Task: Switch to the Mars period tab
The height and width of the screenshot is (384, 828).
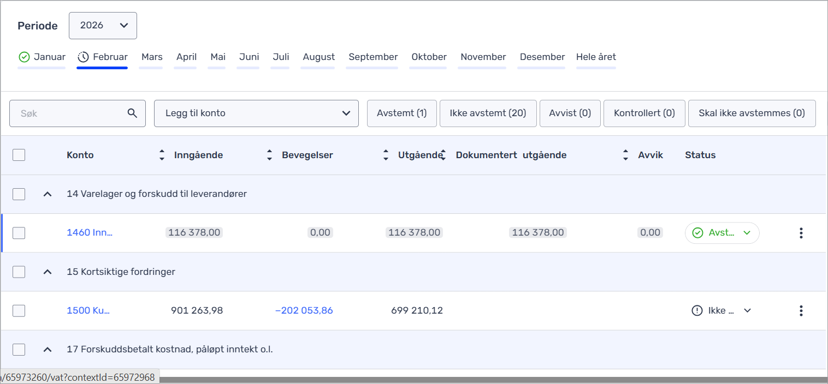Action: click(x=152, y=57)
